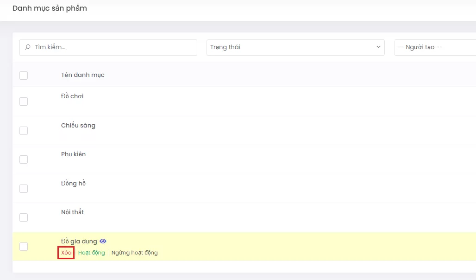
Task: Check the Đồ gia dụng row checkbox
Action: pos(24,247)
